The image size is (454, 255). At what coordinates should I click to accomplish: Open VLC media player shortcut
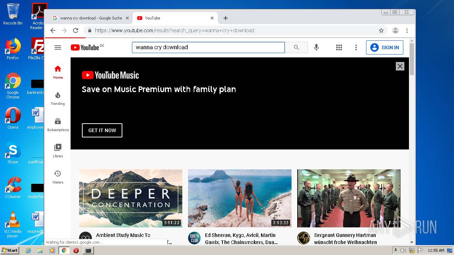pos(13,225)
